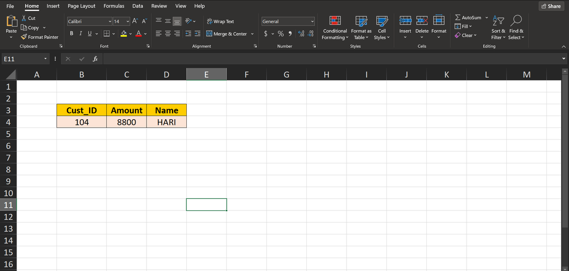Expand the AutoSum dropdown arrow
Screen dimensions: 569x271
click(x=486, y=17)
